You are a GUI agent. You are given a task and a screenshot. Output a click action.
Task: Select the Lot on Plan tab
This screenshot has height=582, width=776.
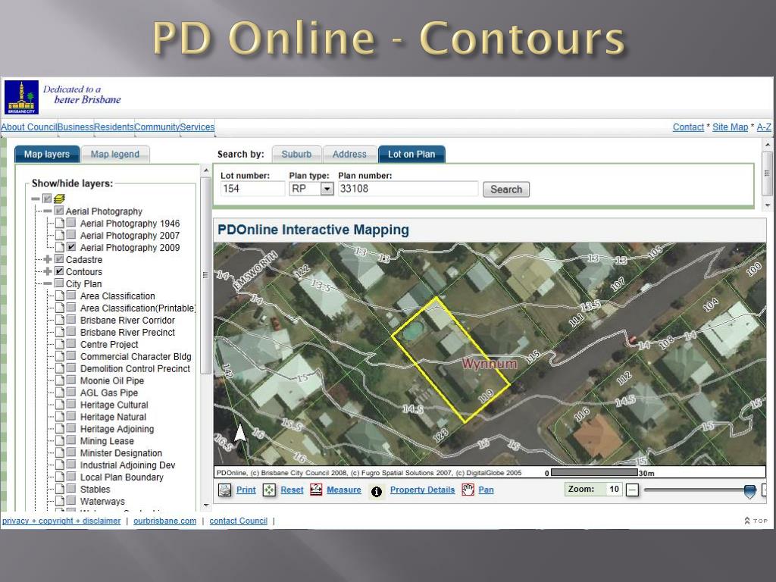pos(411,154)
